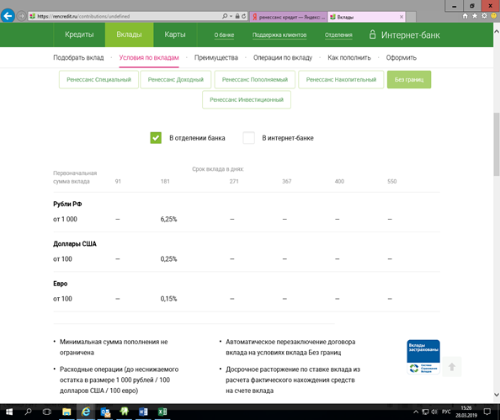Go to Преимущества section
The image size is (500, 420).
(x=216, y=58)
